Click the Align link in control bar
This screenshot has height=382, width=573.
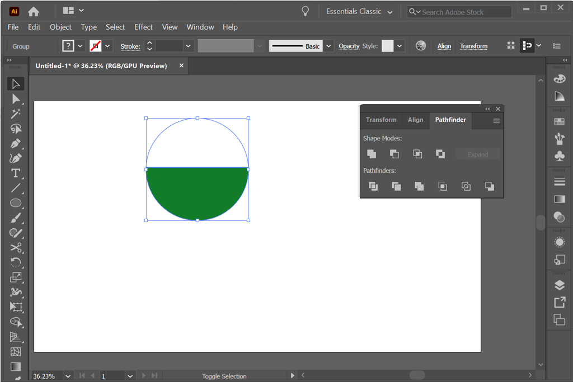point(444,46)
